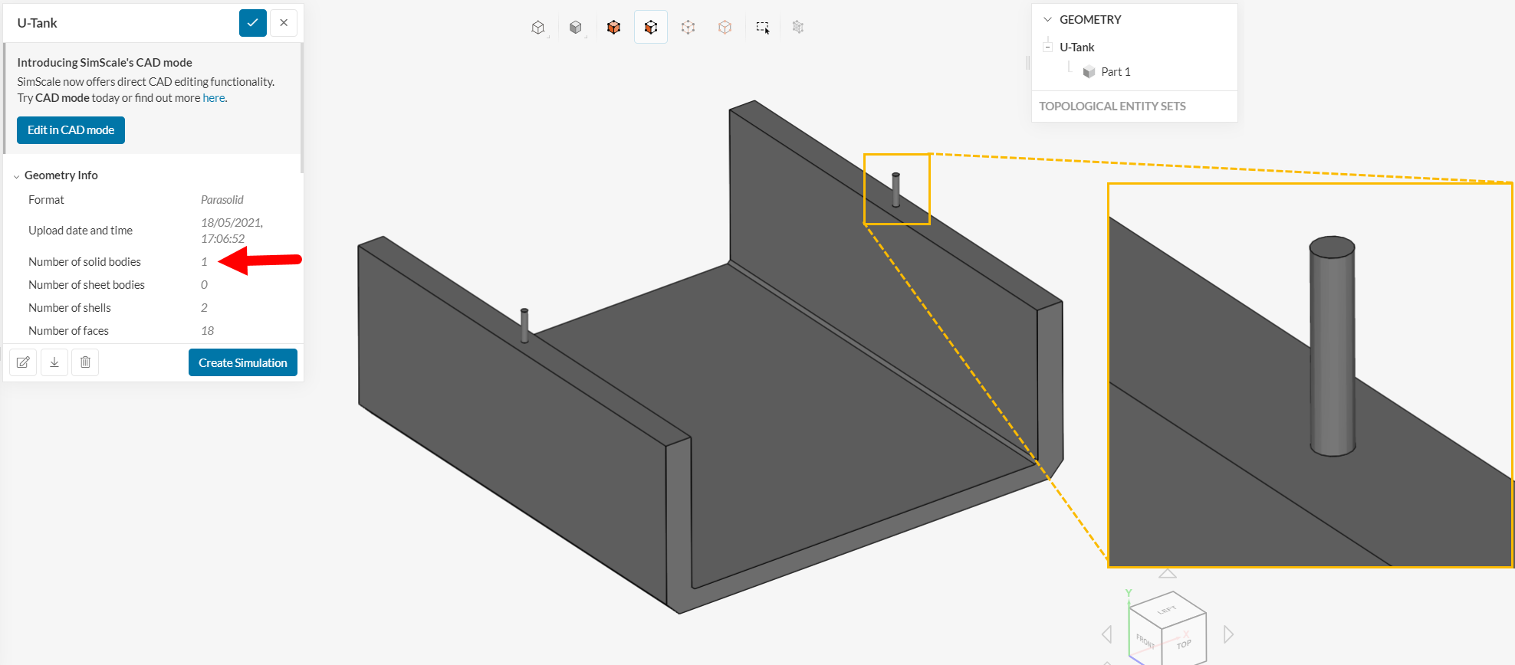
Task: Click the TOP face of orientation cube
Action: pos(1185,642)
